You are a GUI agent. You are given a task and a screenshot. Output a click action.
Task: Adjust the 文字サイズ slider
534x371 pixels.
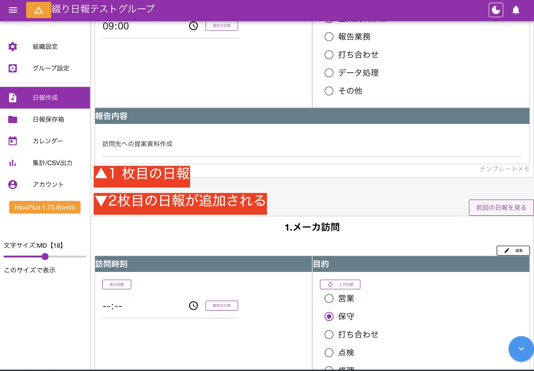pyautogui.click(x=45, y=257)
